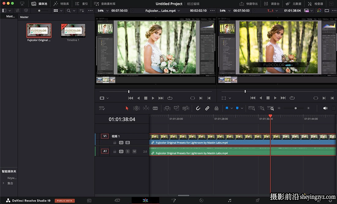Expand the 集合 smart bin group
Image resolution: width=337 pixels, height=204 pixels.
point(3,183)
